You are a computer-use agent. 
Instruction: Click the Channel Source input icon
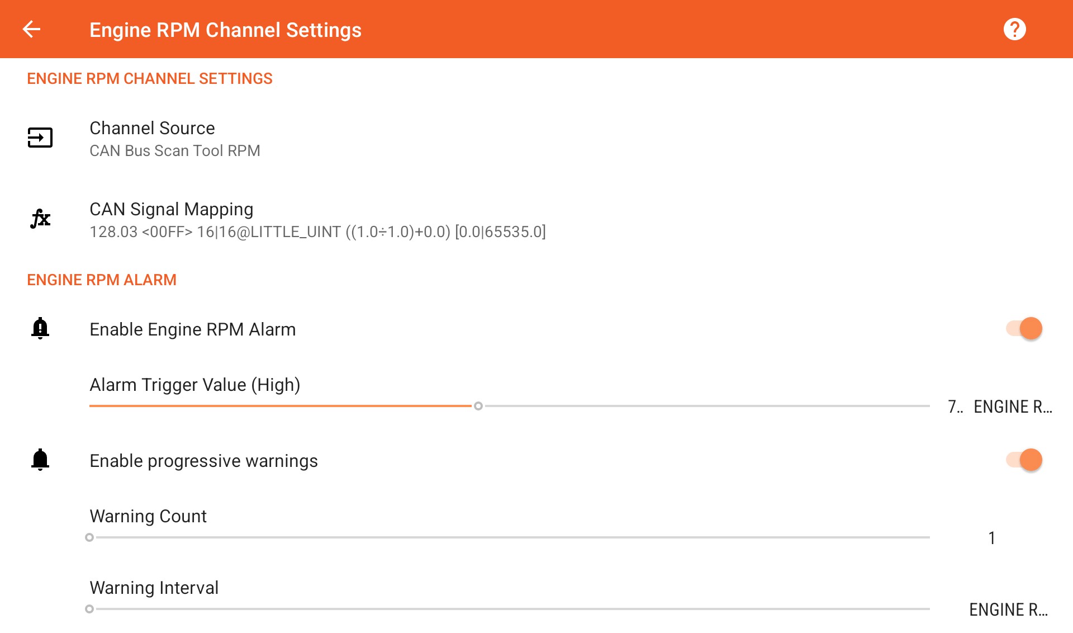click(40, 138)
